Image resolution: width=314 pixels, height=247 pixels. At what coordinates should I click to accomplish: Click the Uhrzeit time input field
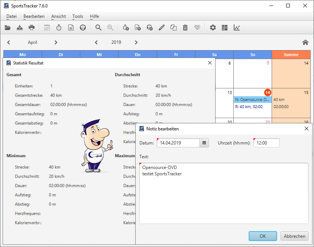click(x=266, y=143)
